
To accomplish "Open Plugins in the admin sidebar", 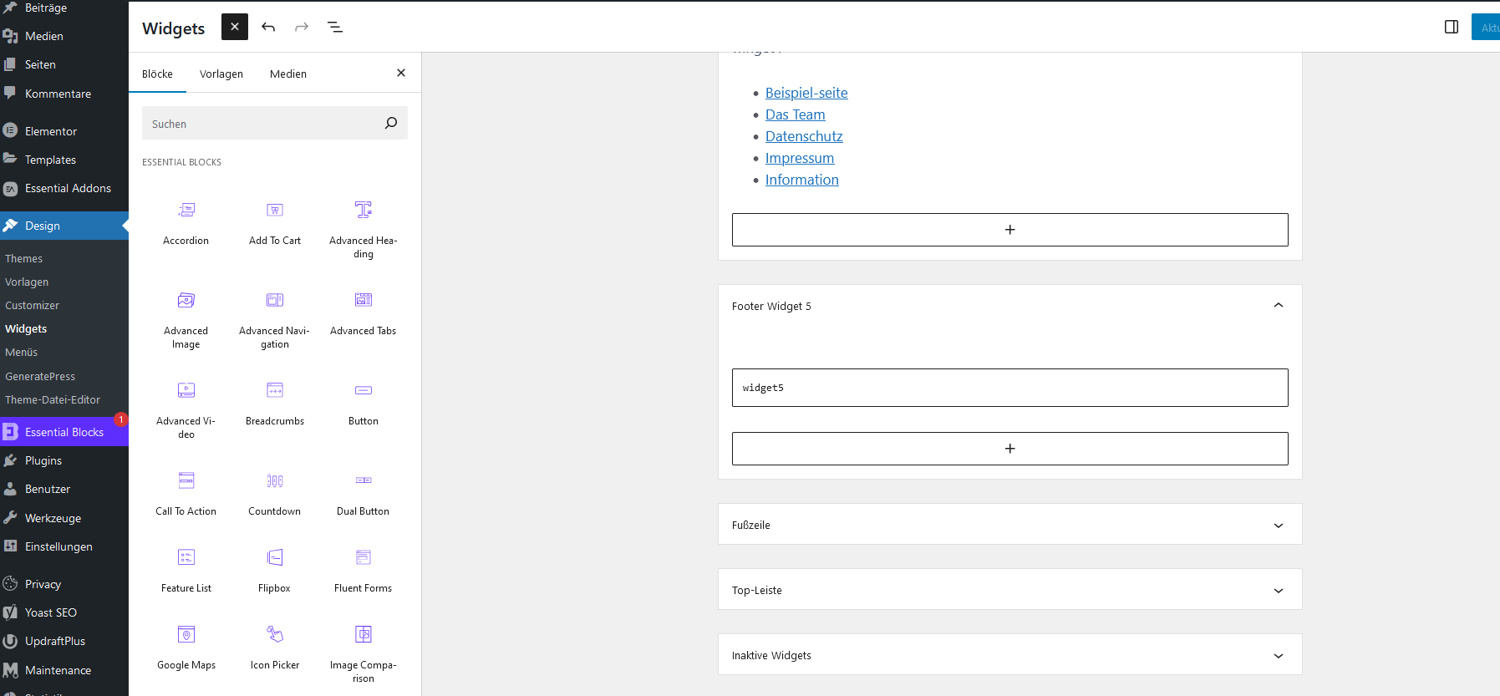I will [x=43, y=460].
